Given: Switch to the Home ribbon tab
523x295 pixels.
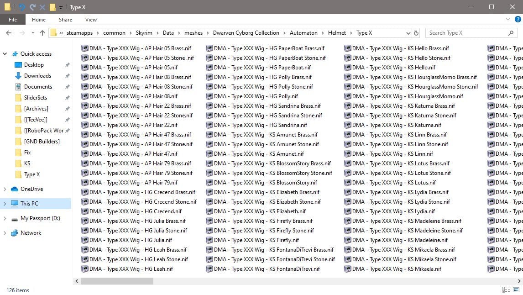Looking at the screenshot, I should tap(39, 20).
